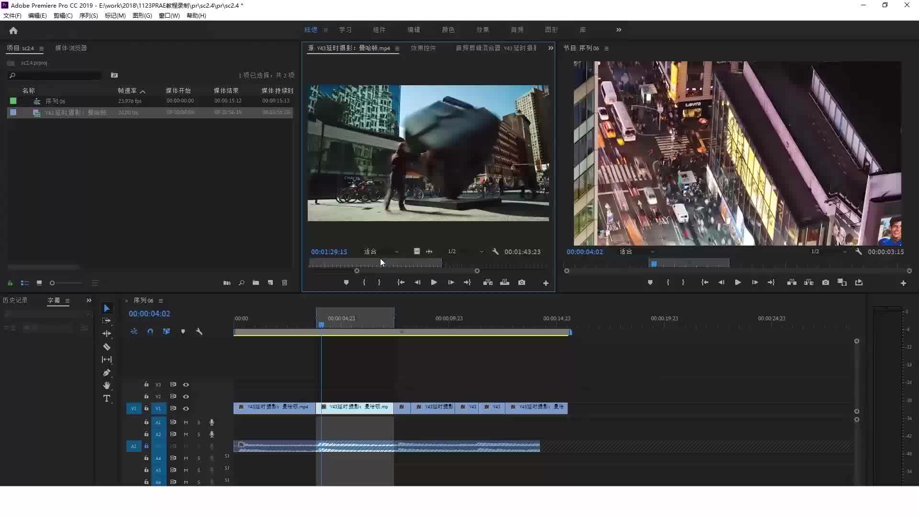Open the 适合 zoom level dropdown in Source monitor
Screen dimensions: 919x517
pyautogui.click(x=381, y=251)
